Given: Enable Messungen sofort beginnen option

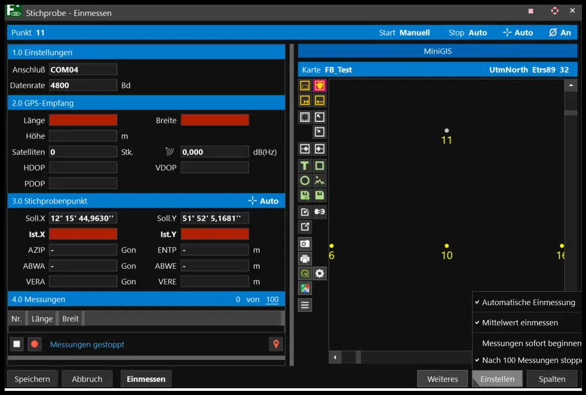Looking at the screenshot, I should pyautogui.click(x=531, y=343).
